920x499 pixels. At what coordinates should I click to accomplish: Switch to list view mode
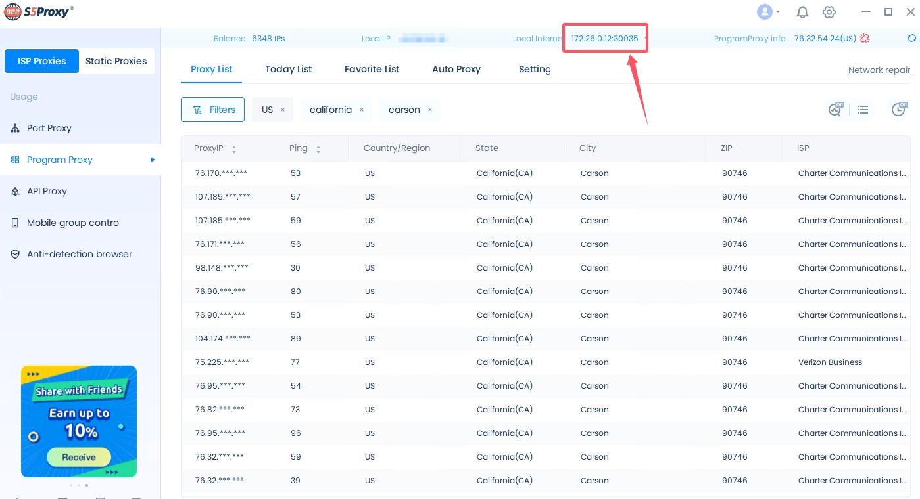point(863,110)
